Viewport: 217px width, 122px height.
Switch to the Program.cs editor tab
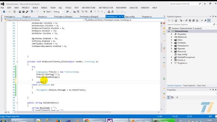point(147,17)
